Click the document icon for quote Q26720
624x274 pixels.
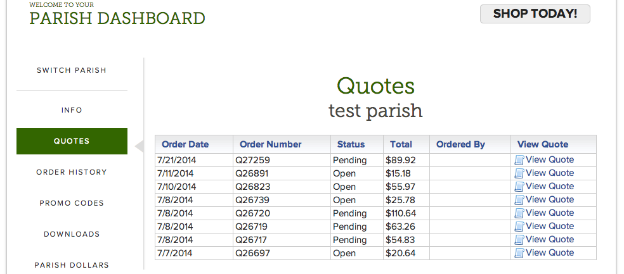(x=519, y=213)
